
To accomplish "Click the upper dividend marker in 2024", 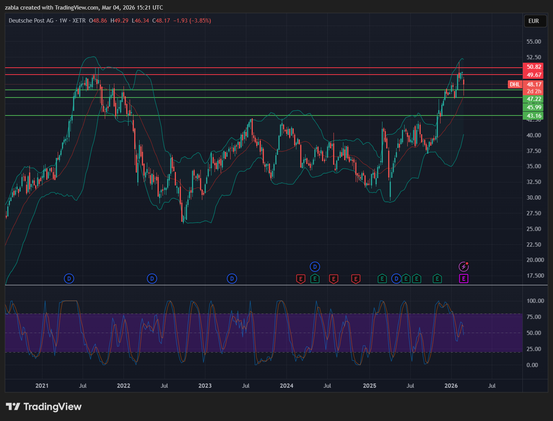I will tap(314, 267).
